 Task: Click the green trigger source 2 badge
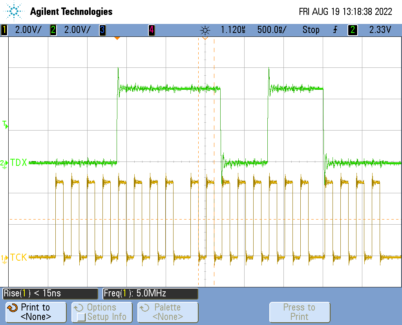(353, 30)
